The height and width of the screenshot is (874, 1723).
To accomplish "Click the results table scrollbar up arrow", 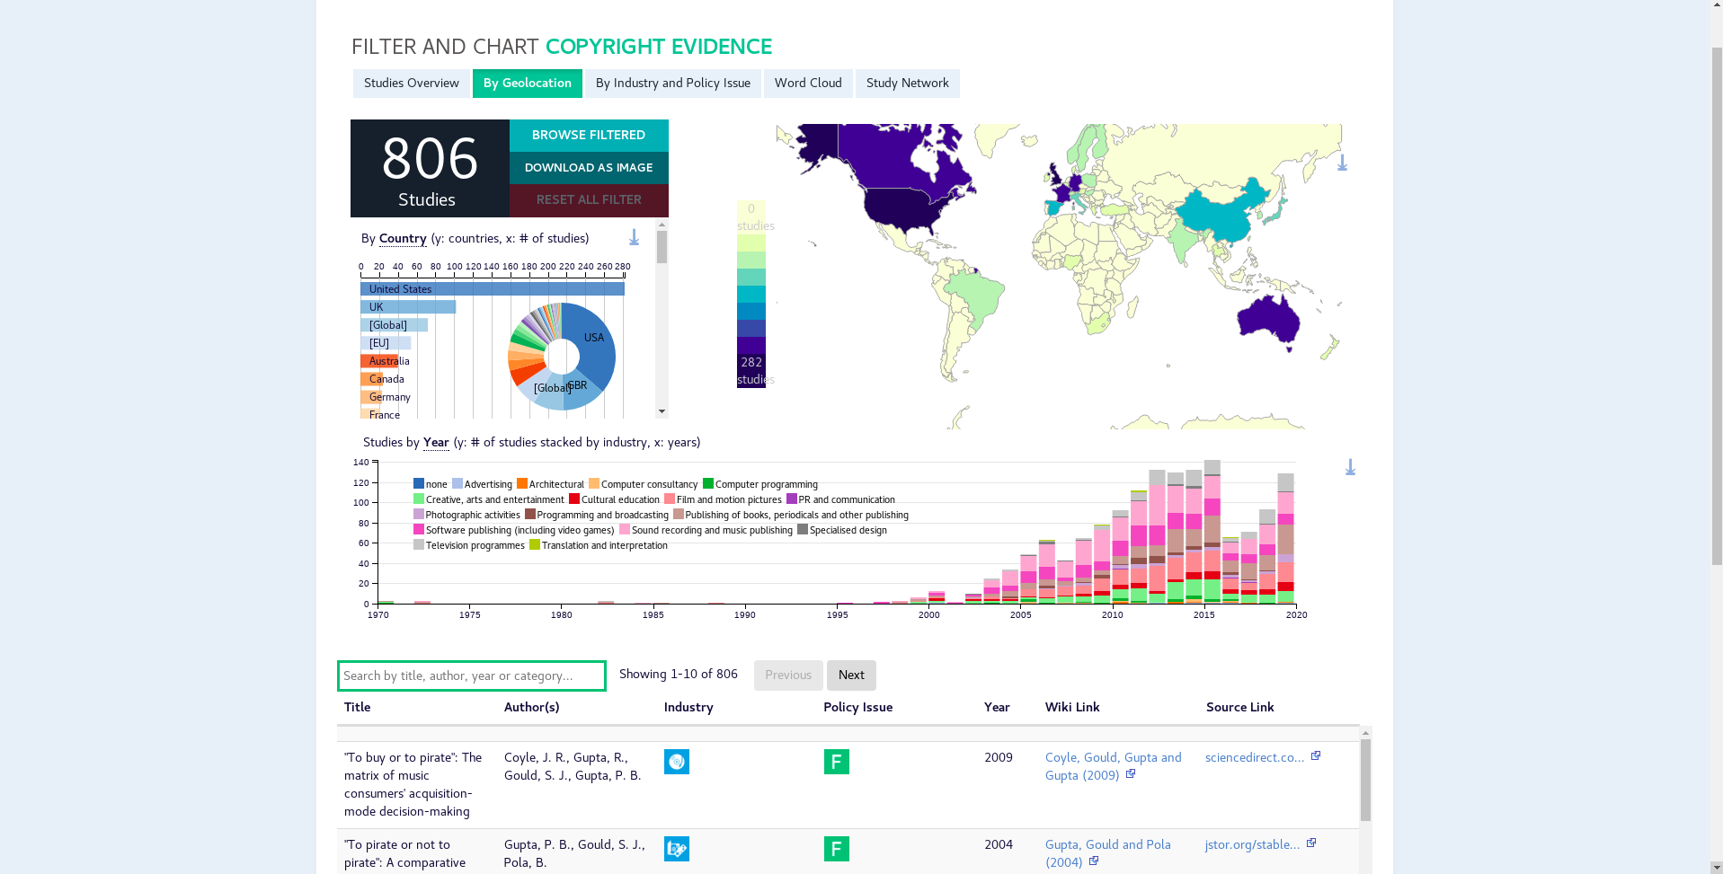I will (x=1365, y=733).
